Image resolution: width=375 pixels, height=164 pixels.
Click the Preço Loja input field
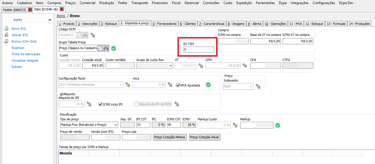pos(137,137)
